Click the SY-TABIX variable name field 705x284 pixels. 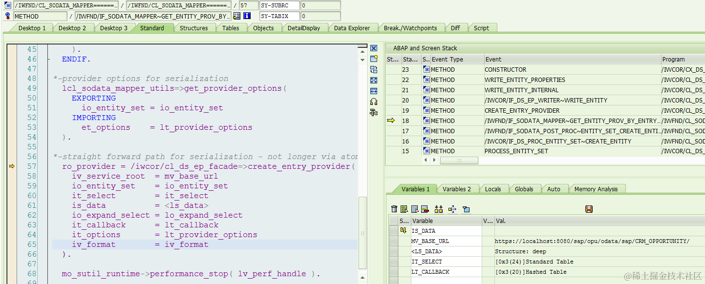(x=279, y=16)
